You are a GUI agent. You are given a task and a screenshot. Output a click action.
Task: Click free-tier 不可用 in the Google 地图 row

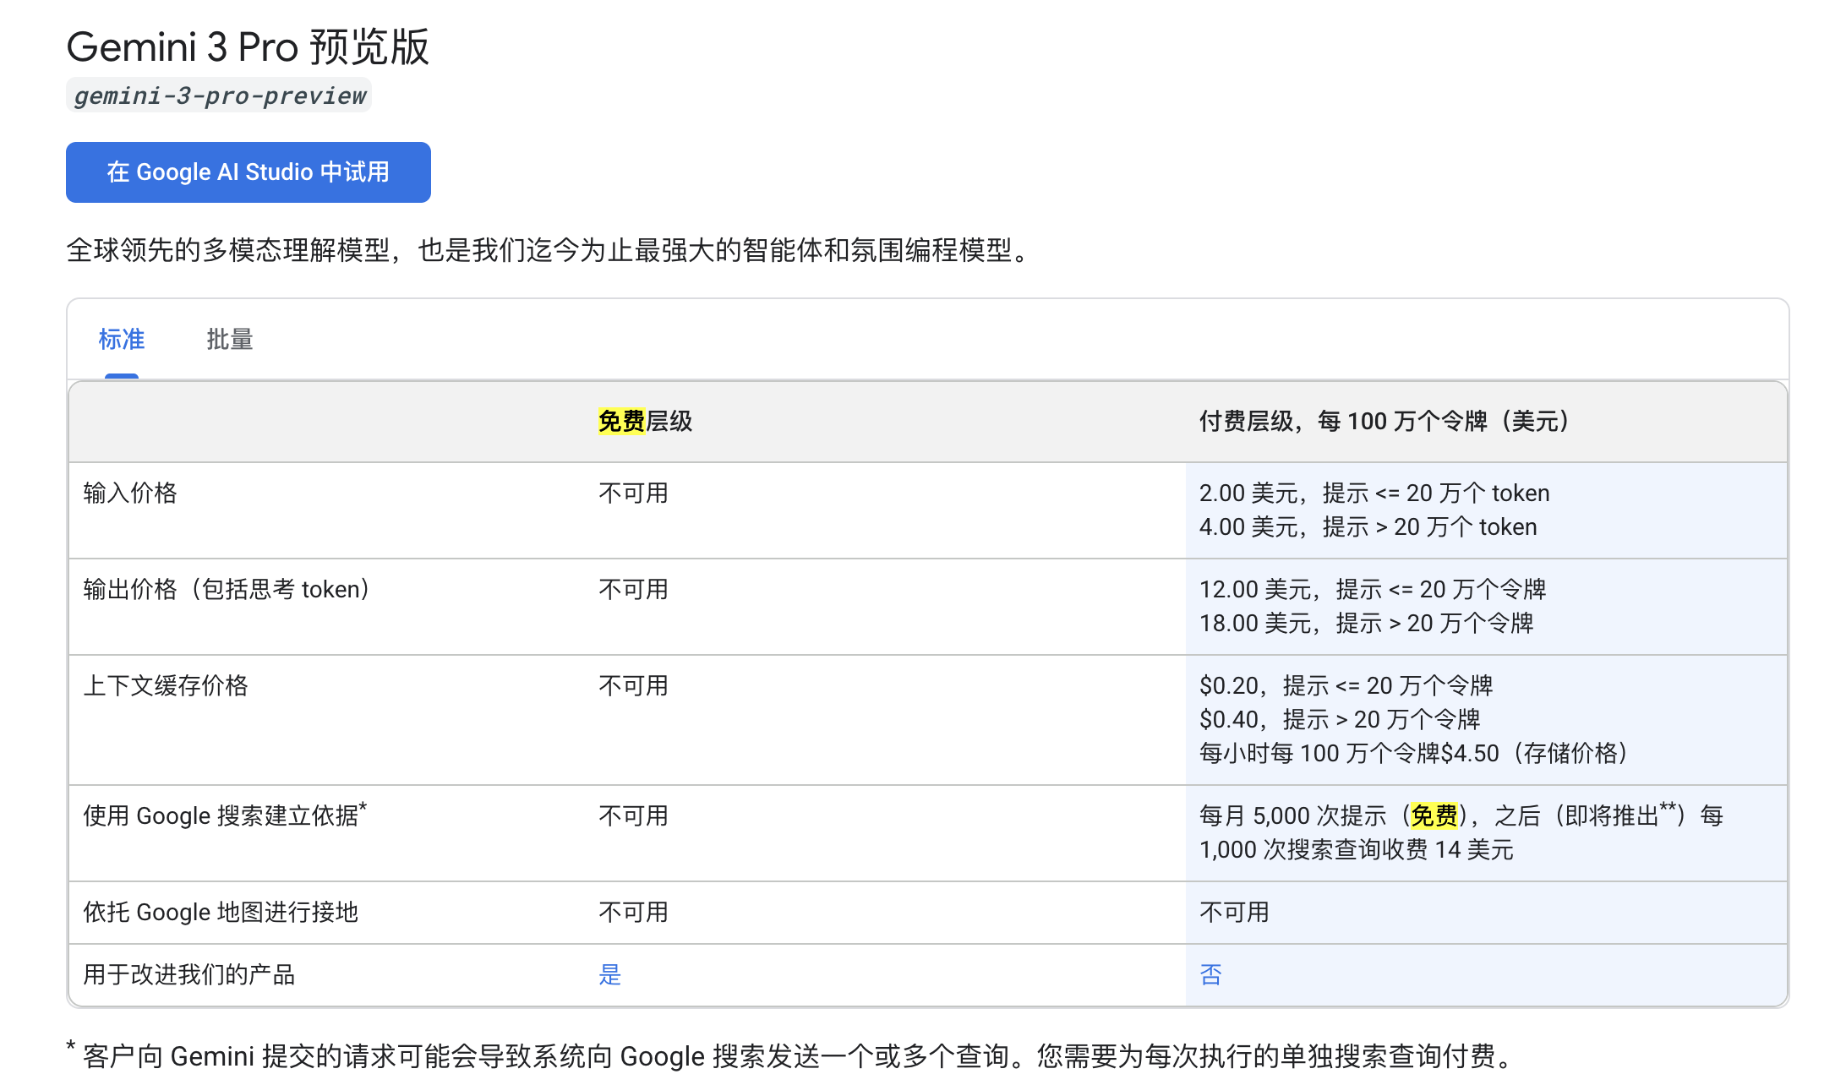click(x=634, y=912)
